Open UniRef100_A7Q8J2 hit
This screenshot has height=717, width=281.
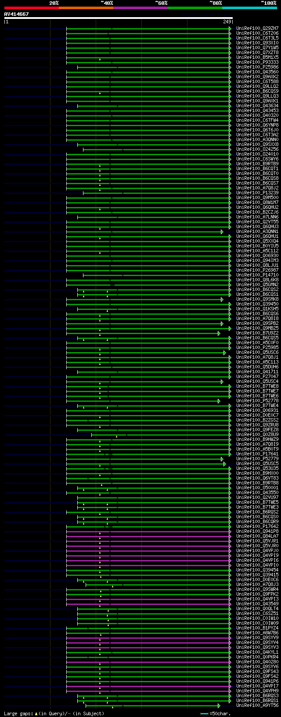[257, 188]
